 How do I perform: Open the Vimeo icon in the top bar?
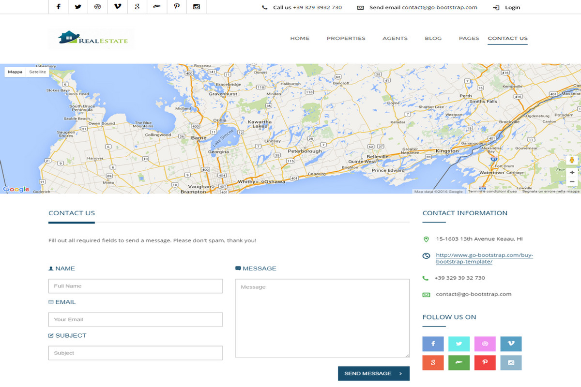[117, 7]
